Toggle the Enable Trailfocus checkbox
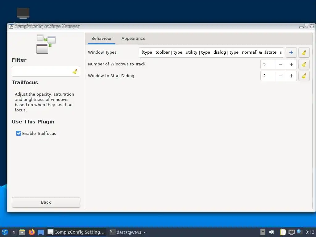Image resolution: width=316 pixels, height=237 pixels. (18, 133)
